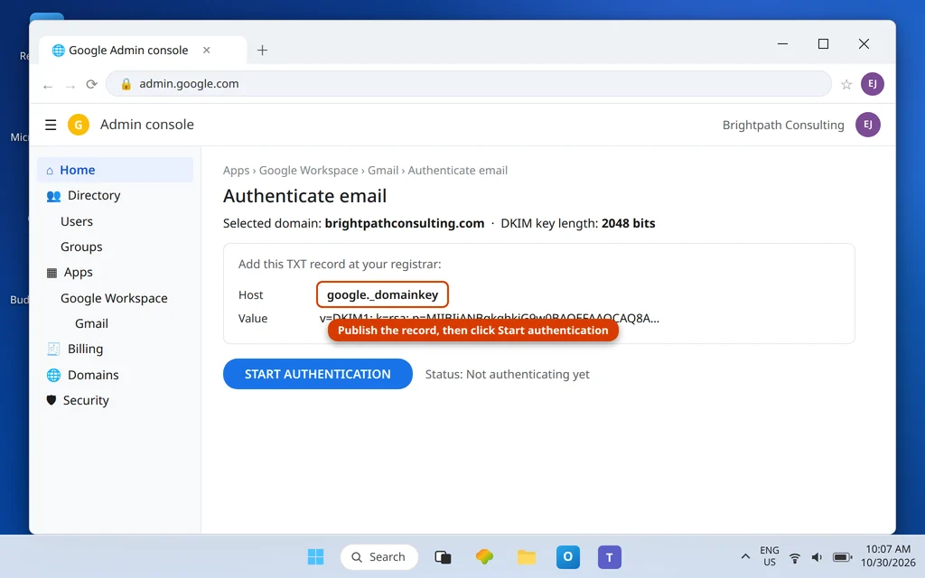925x578 pixels.
Task: Go back to previous page
Action: (48, 86)
